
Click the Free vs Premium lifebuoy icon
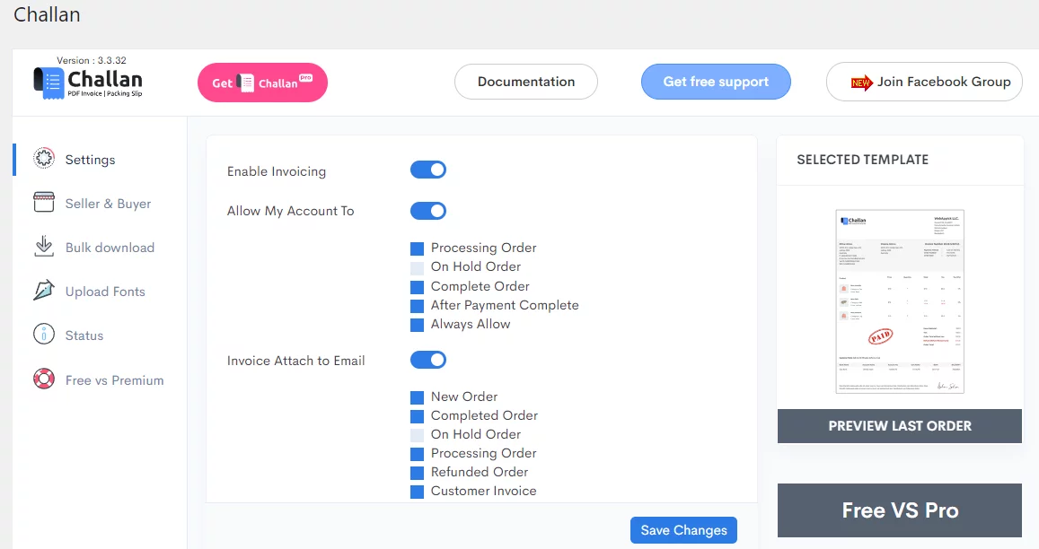pos(44,379)
